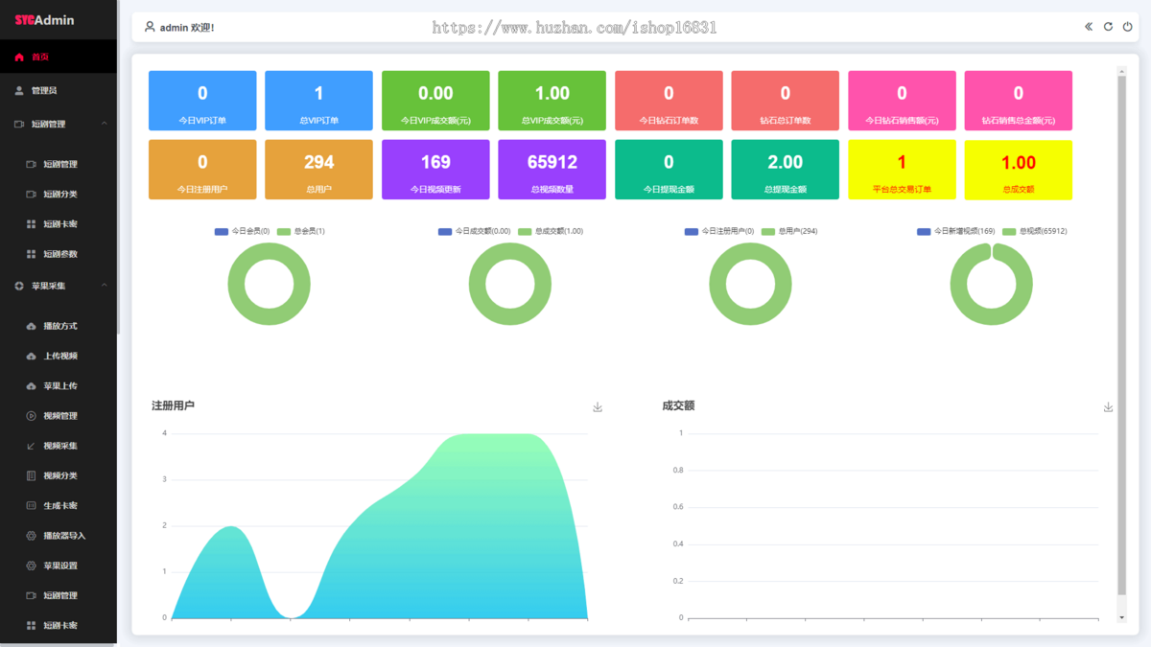Viewport: 1151px width, 647px height.
Task: Collapse the sidebar with the double-chevron icon
Action: 1089,27
